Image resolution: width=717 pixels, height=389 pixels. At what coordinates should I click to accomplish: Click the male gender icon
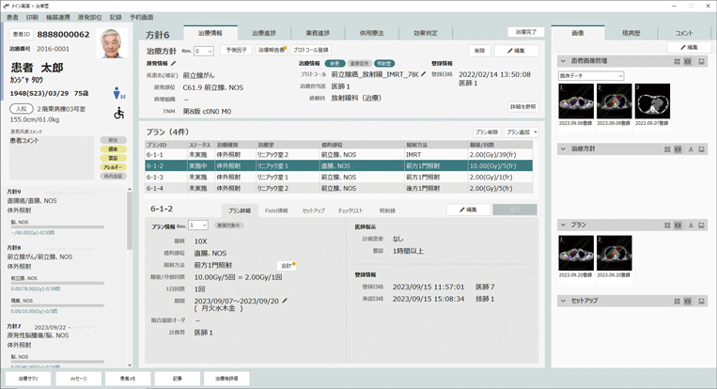point(118,93)
